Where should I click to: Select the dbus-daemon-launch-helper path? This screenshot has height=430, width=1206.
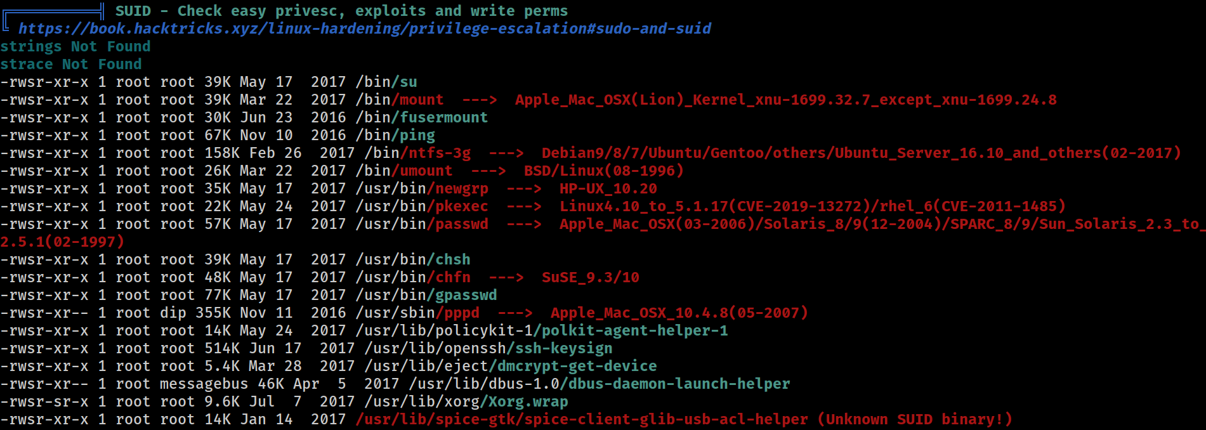(x=600, y=384)
